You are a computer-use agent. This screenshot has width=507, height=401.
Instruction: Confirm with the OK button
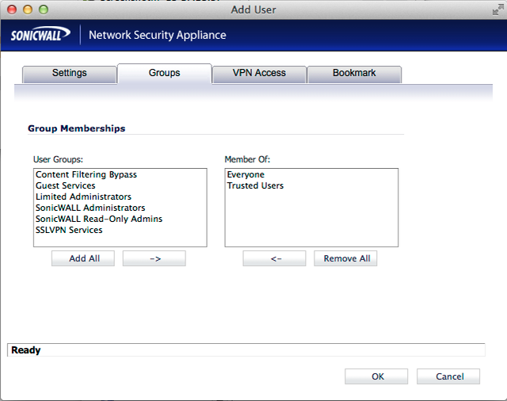pyautogui.click(x=376, y=376)
